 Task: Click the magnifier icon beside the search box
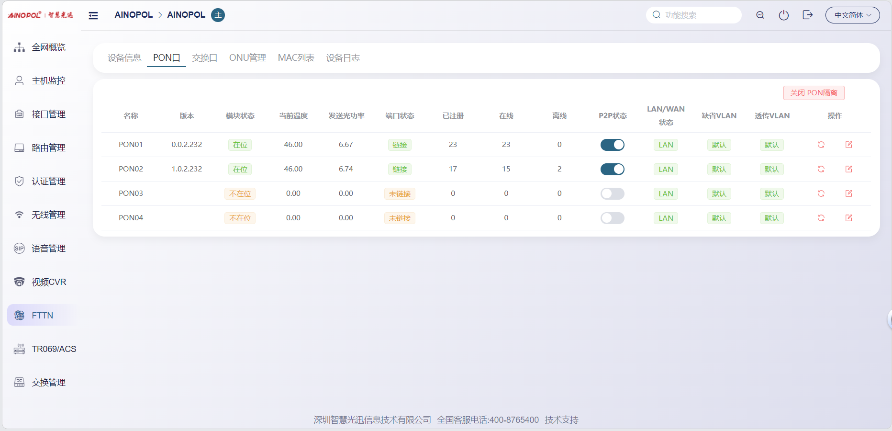click(760, 15)
